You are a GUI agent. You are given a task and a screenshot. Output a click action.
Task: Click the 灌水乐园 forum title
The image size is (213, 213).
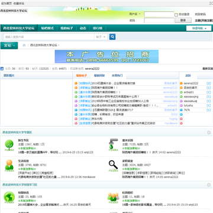[x=128, y=140]
